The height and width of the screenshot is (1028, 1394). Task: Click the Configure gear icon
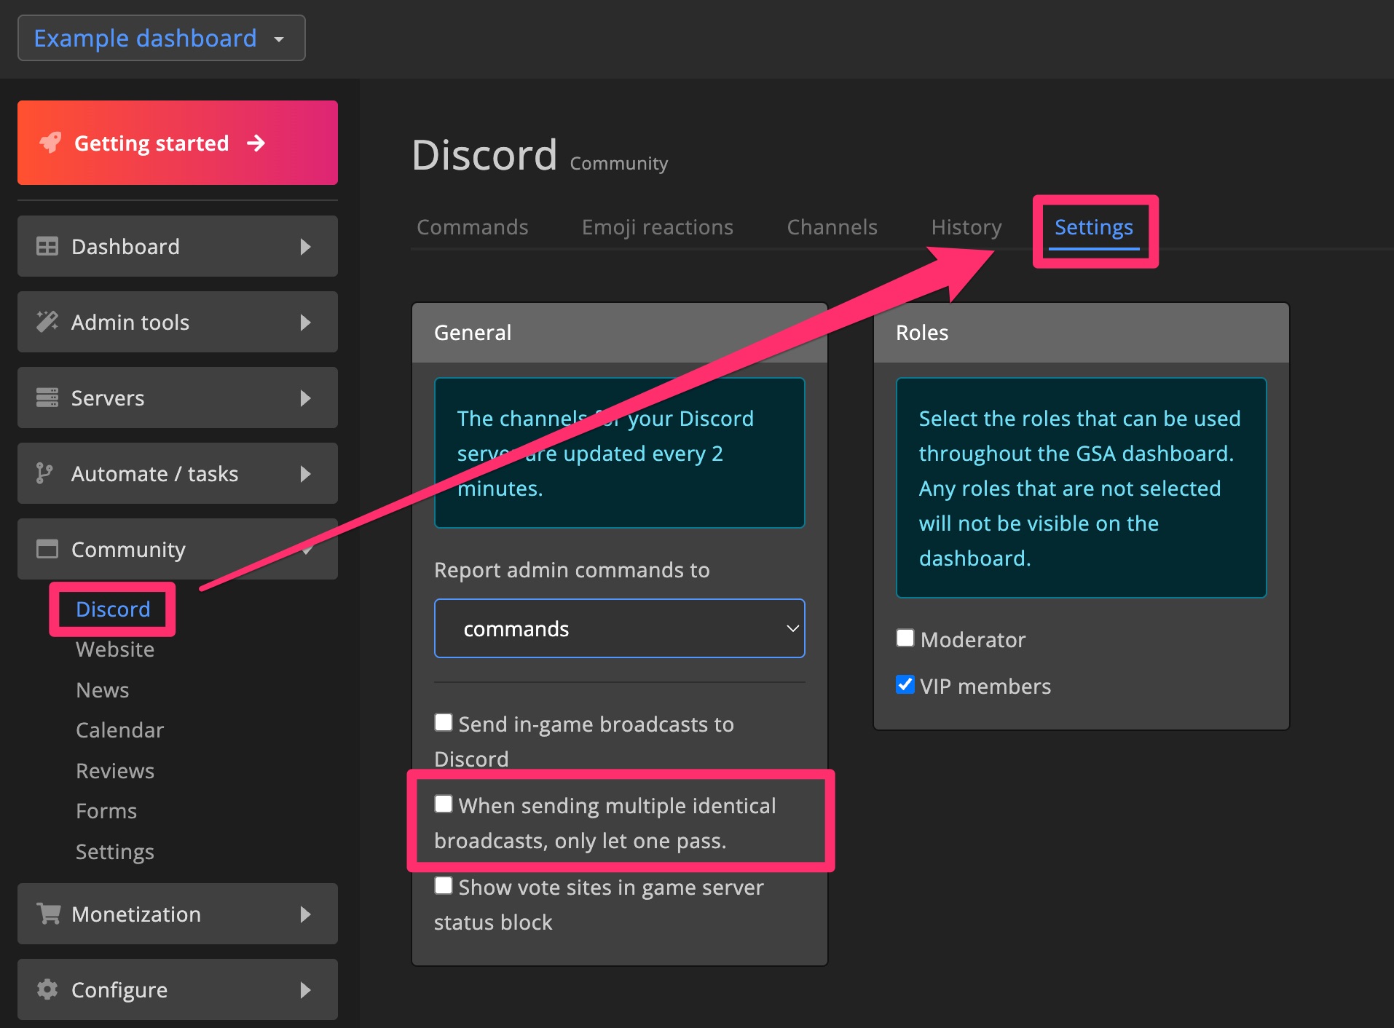click(47, 989)
